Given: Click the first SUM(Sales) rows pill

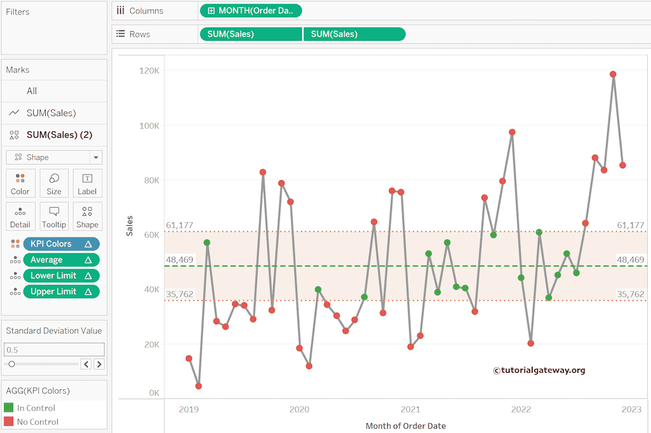Looking at the screenshot, I should pos(250,34).
